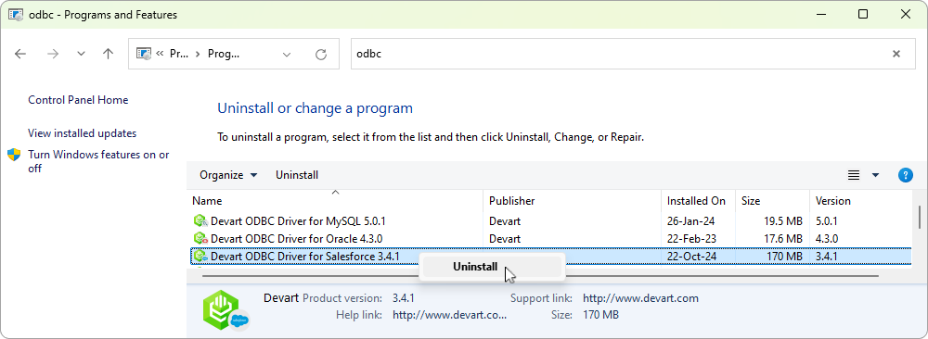
Task: Refresh the Programs and Features view
Action: click(x=321, y=55)
